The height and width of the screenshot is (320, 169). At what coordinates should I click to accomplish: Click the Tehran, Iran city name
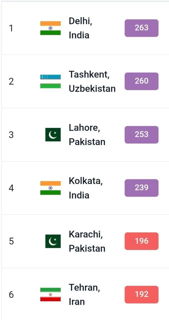pos(84,294)
